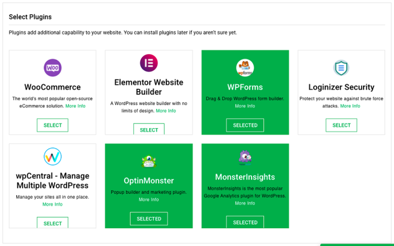
Task: Deselect the OptinMonster plugin
Action: coord(149,219)
